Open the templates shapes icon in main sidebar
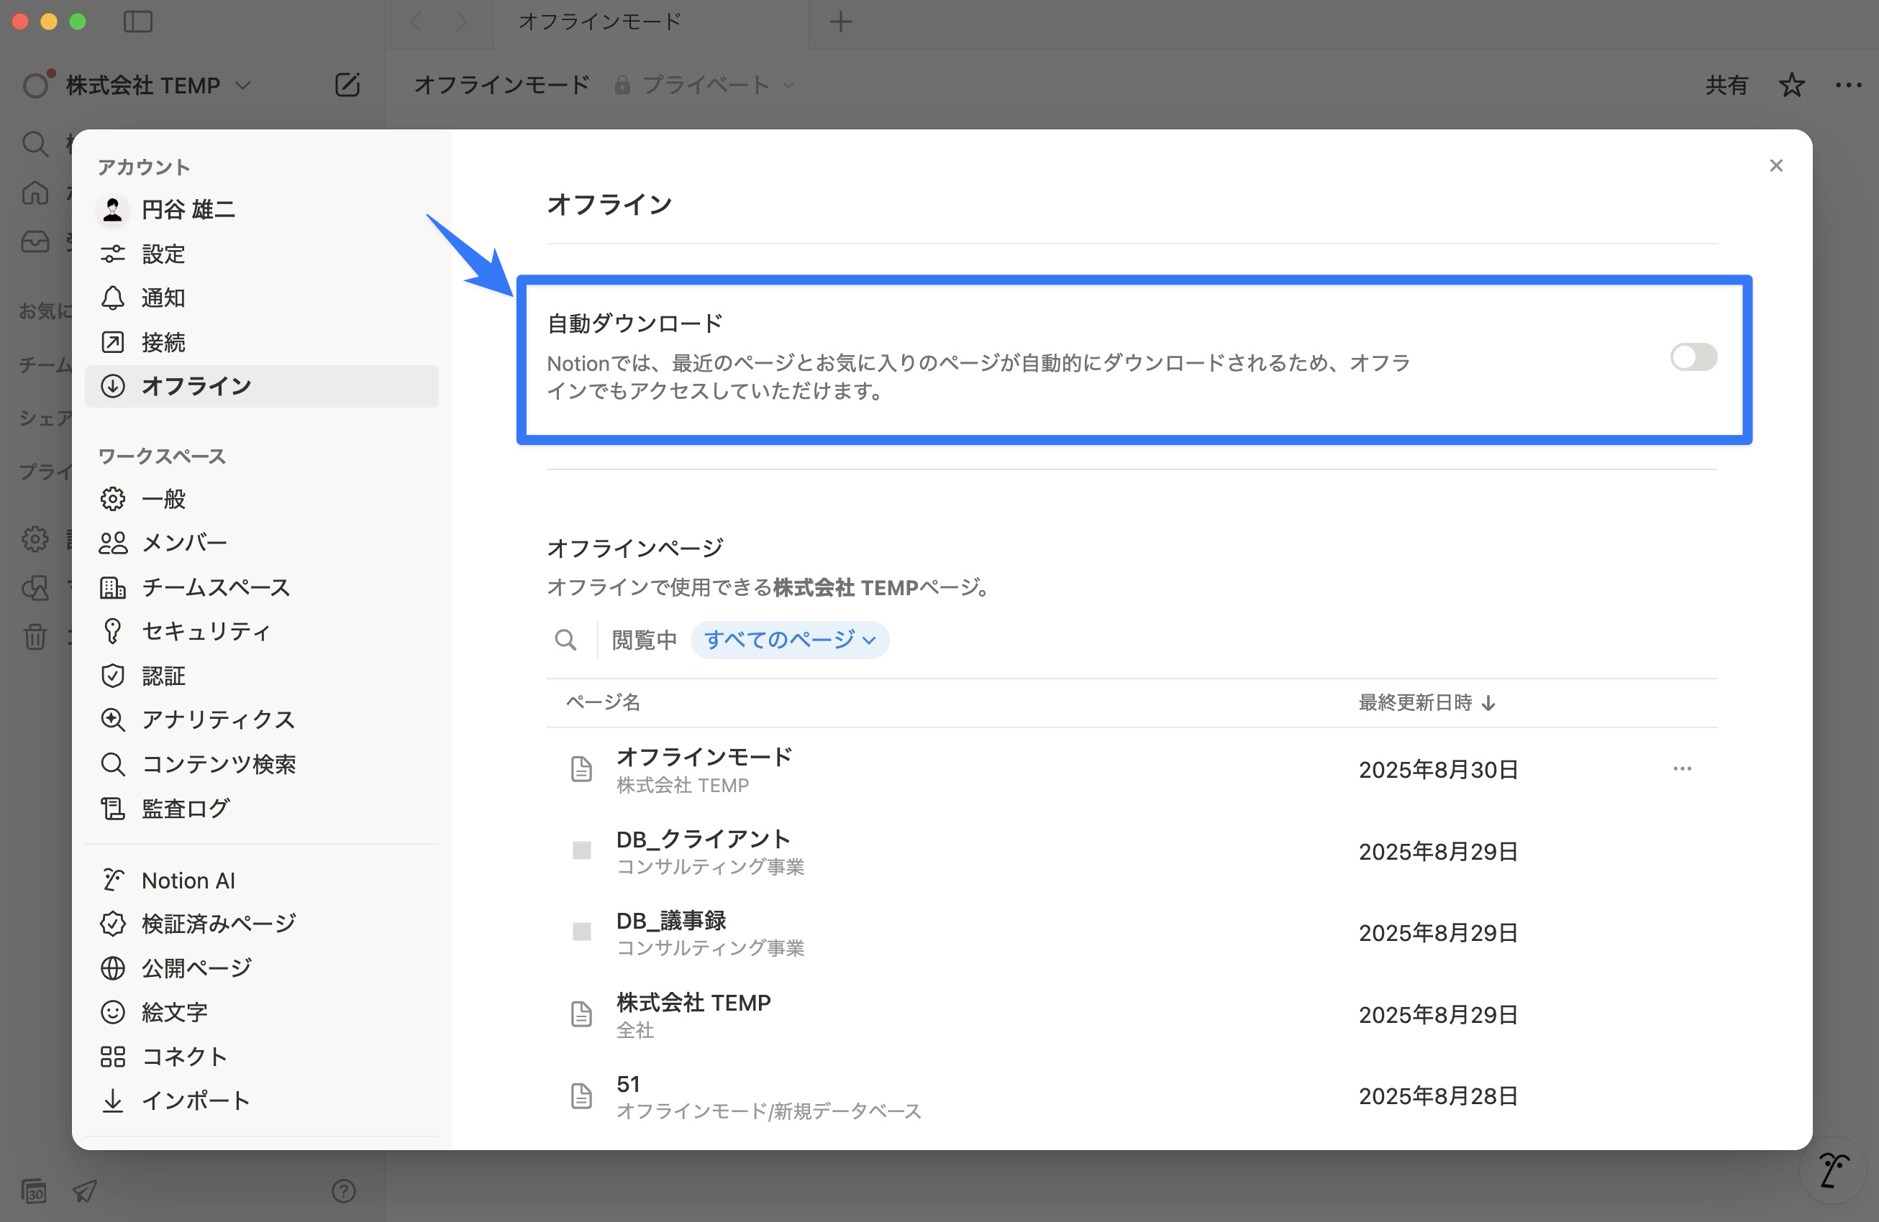 tap(35, 588)
